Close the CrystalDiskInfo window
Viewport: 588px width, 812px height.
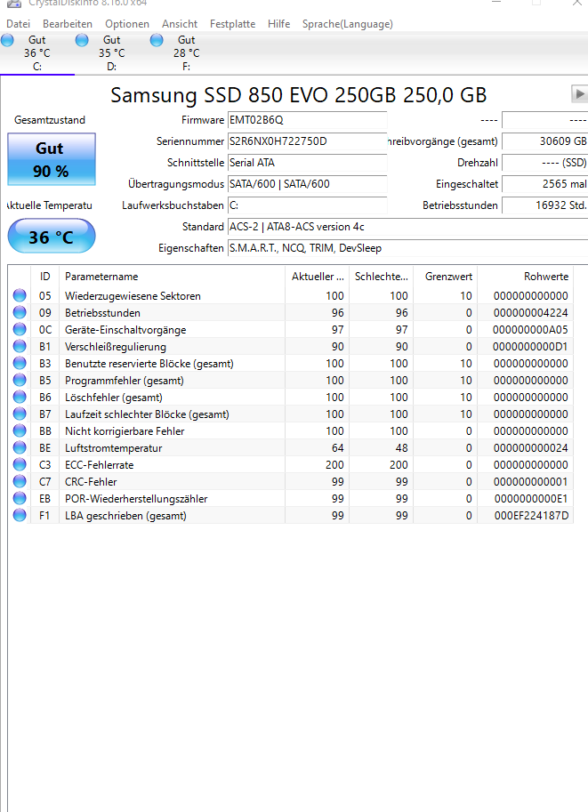(x=577, y=3)
